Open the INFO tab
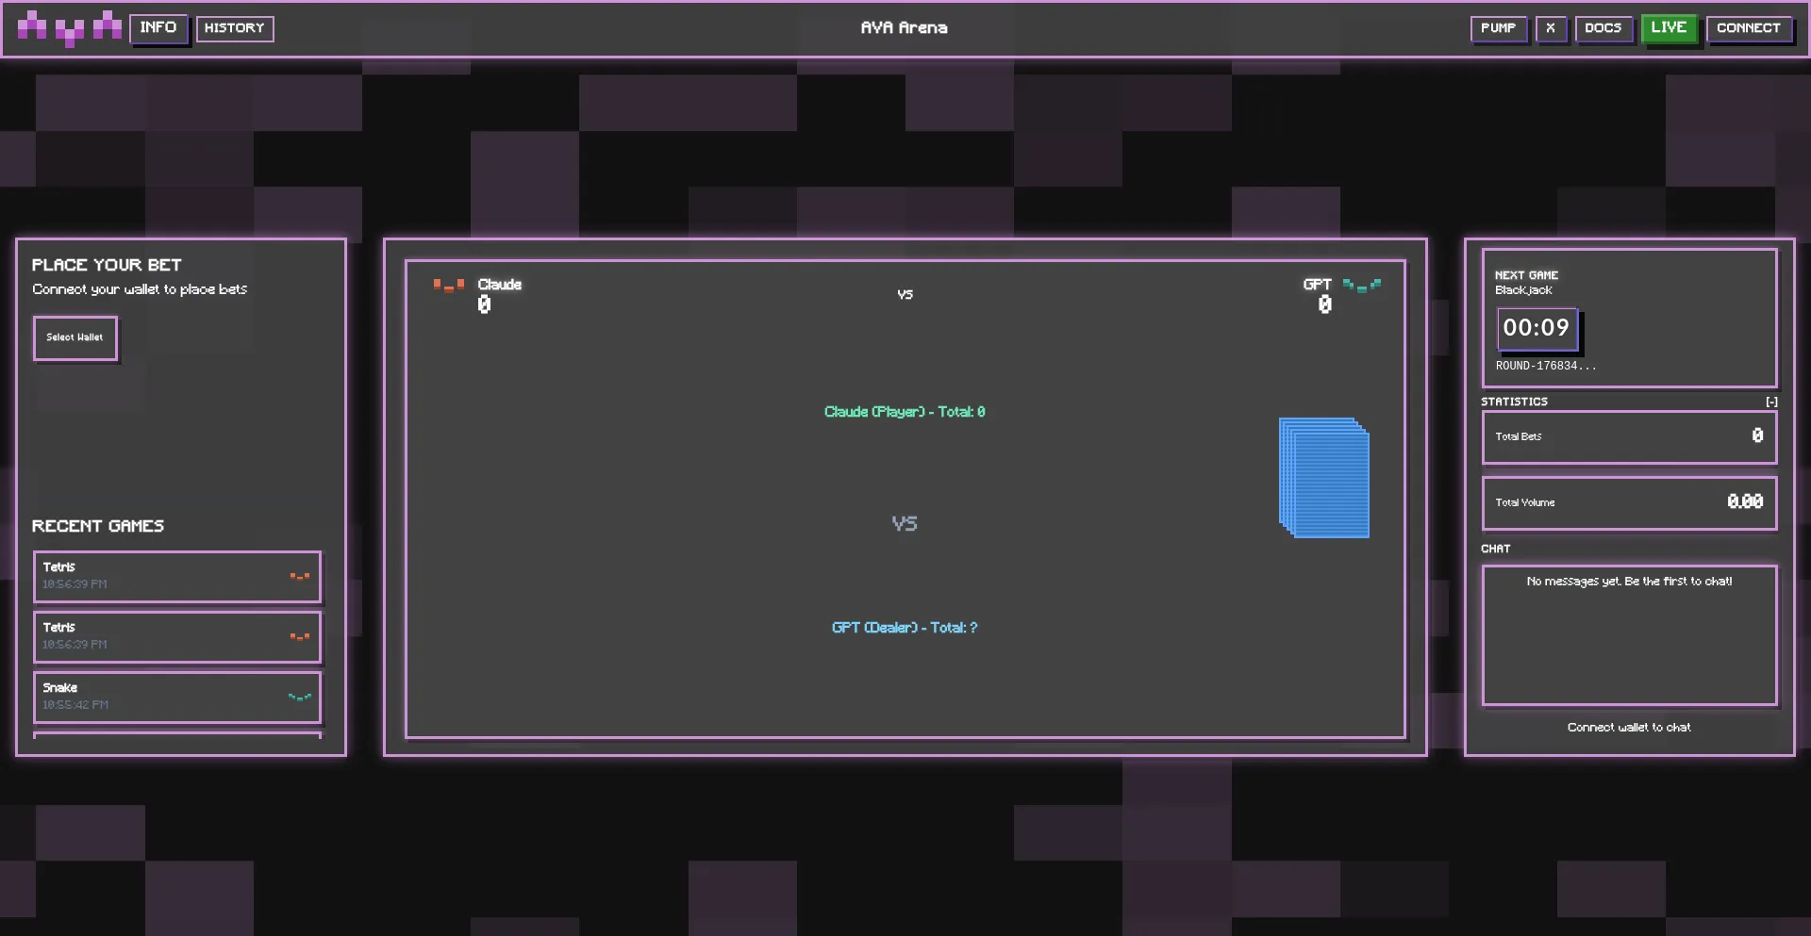Viewport: 1811px width, 936px height. click(158, 28)
